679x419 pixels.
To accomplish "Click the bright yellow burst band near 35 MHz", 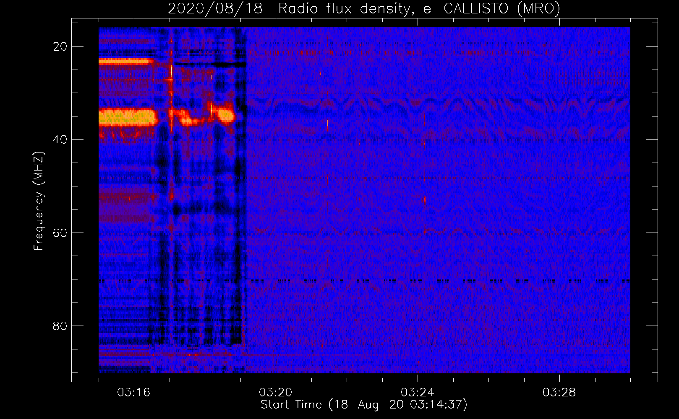I will [x=128, y=117].
